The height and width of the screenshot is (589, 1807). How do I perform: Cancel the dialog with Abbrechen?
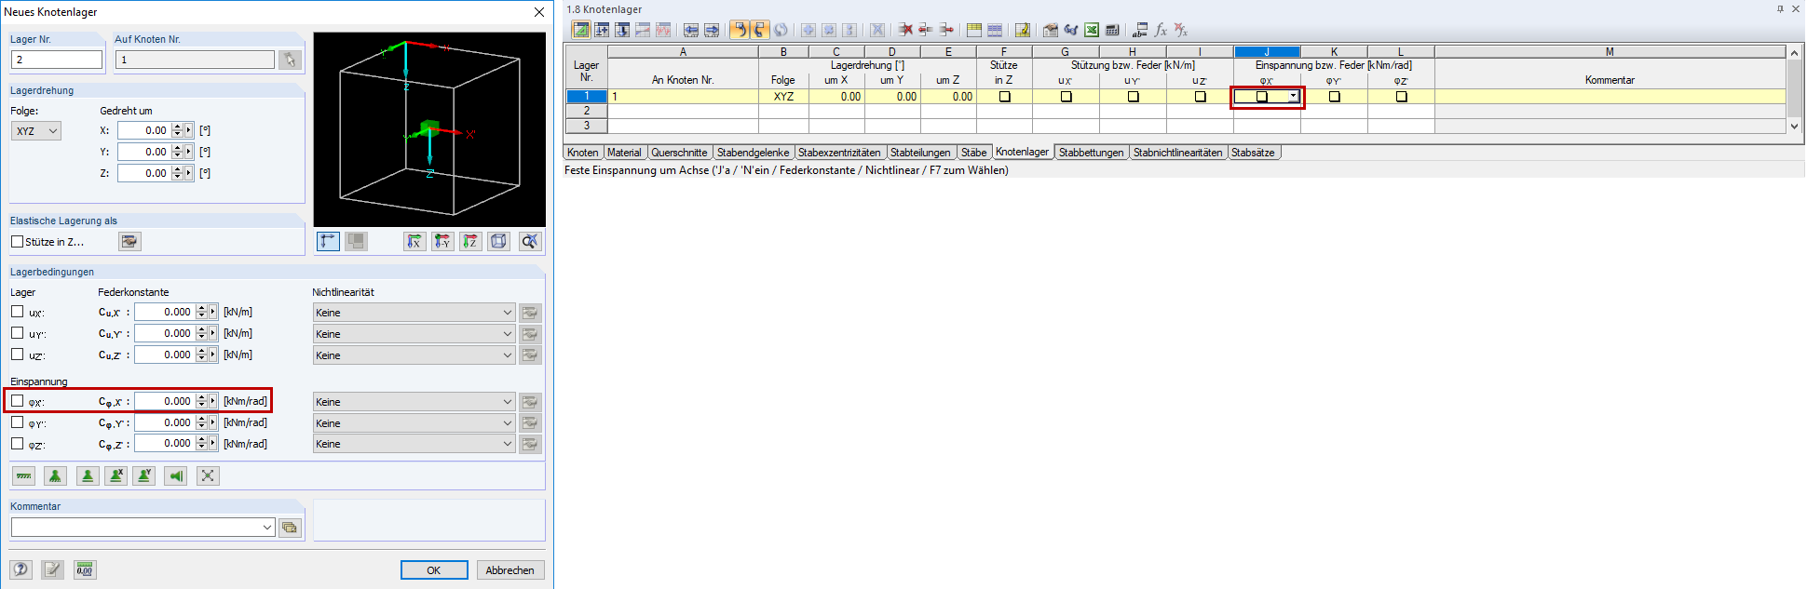(x=510, y=570)
